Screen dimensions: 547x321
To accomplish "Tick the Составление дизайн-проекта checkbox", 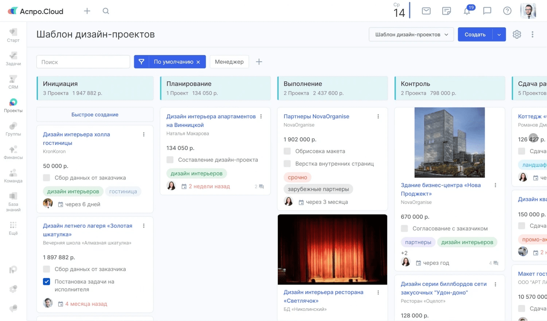I will pos(170,160).
